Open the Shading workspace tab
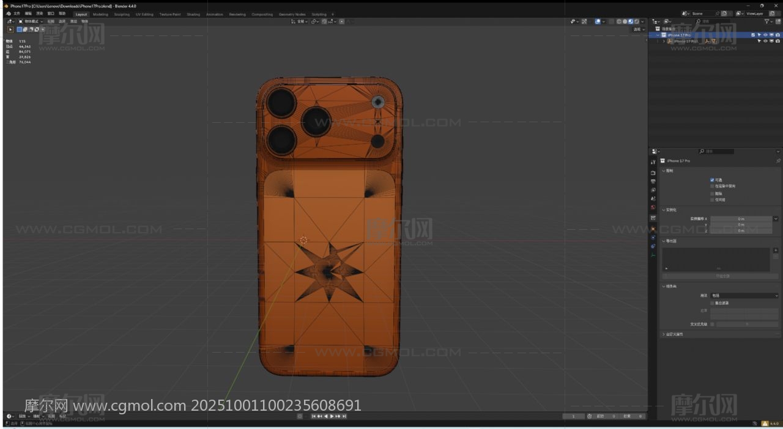Screen dimensions: 783x429 pyautogui.click(x=193, y=14)
